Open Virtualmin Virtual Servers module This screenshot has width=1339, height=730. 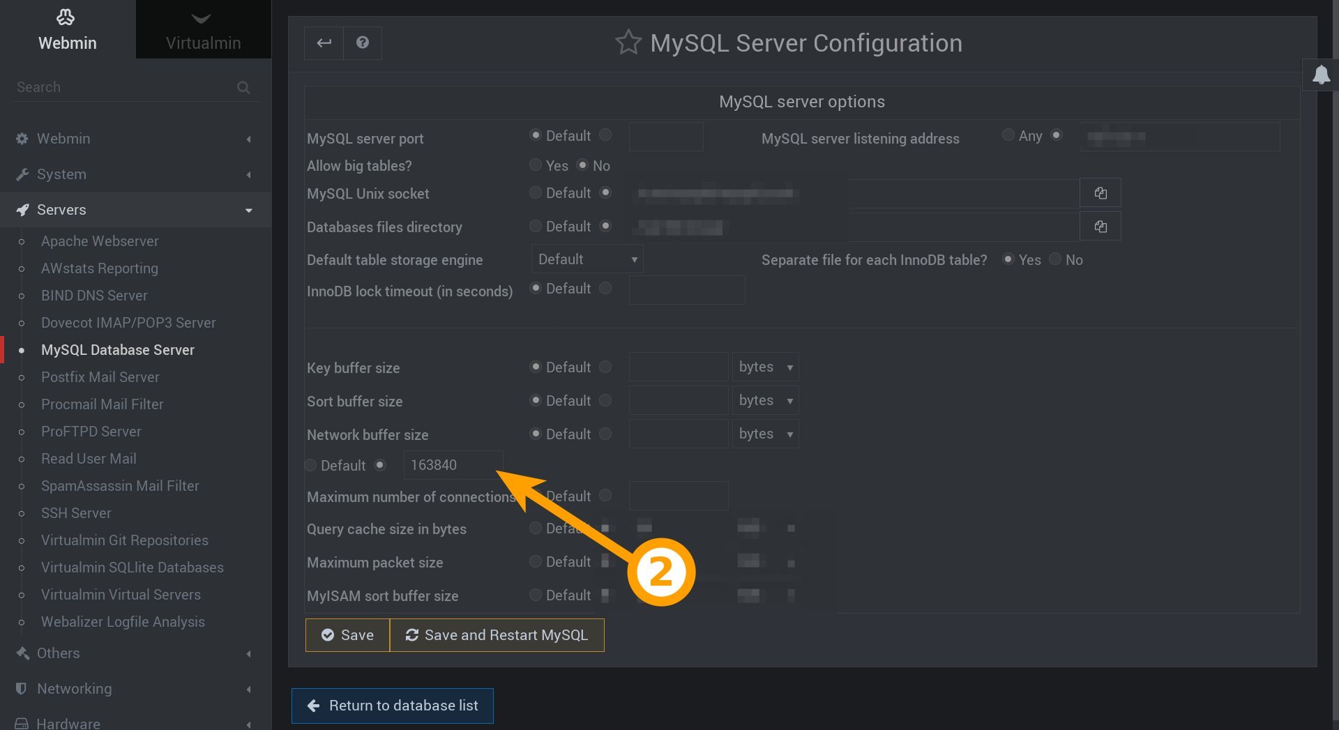(x=121, y=595)
